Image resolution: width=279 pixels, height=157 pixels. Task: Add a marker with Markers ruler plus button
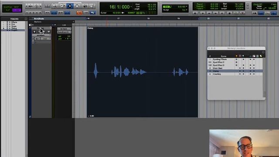[x=73, y=22]
